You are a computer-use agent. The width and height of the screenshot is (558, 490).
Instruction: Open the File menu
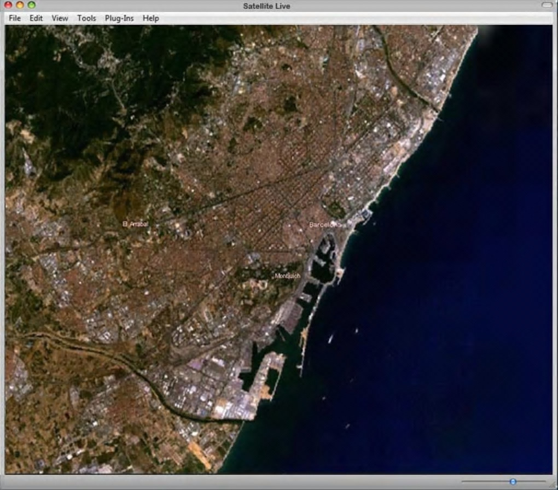[15, 18]
